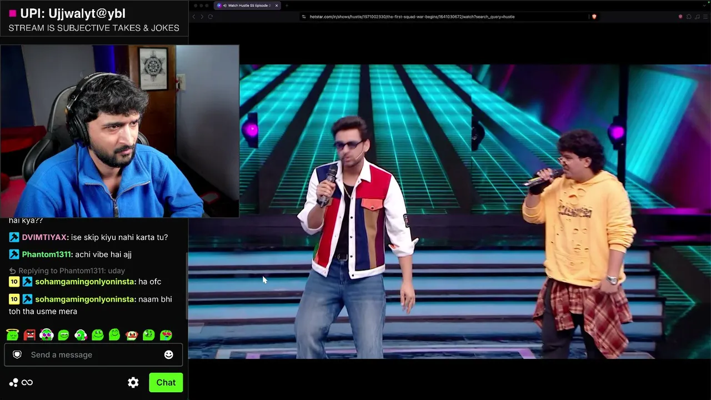Image resolution: width=711 pixels, height=400 pixels.
Task: Focus the "Send a message" chat field
Action: pos(93,354)
